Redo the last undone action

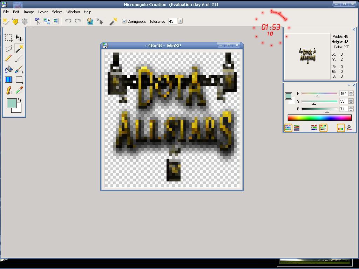pyautogui.click(x=78, y=21)
